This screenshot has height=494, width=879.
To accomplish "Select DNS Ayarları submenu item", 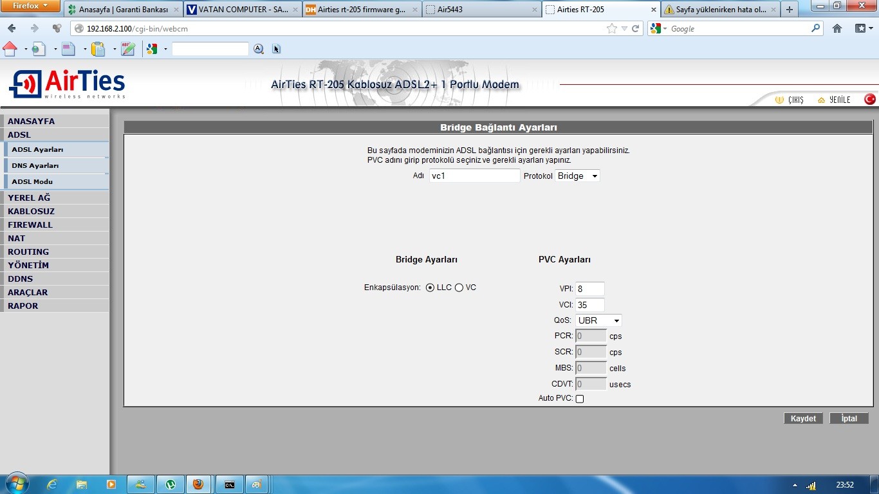I will click(56, 165).
